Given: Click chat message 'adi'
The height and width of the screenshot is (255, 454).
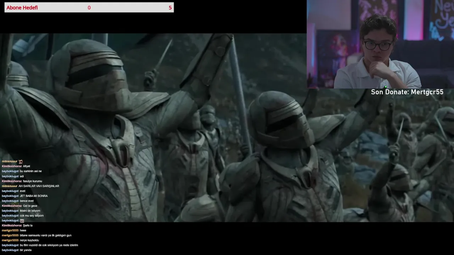Looking at the screenshot, I should (22, 176).
